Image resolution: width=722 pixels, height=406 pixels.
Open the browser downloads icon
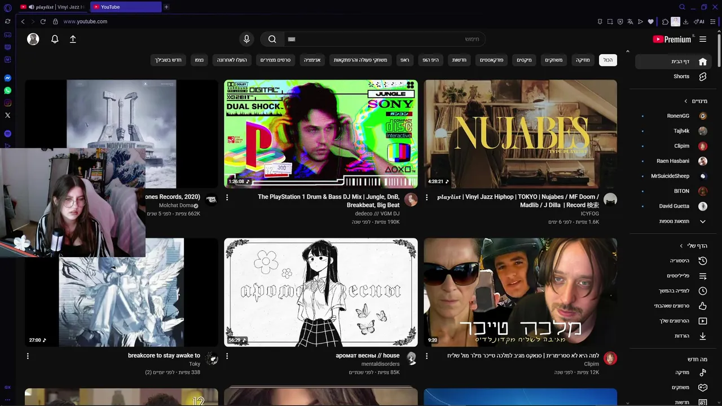[685, 21]
